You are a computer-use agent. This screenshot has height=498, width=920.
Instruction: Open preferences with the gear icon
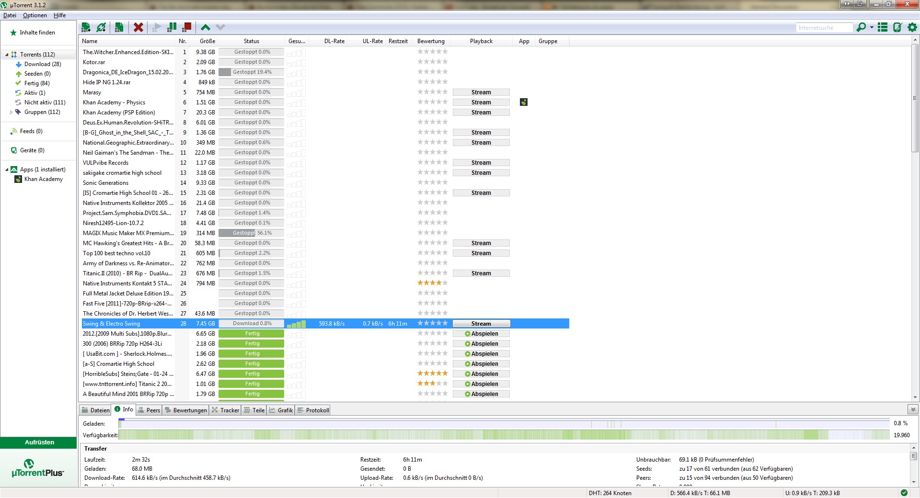click(x=912, y=27)
